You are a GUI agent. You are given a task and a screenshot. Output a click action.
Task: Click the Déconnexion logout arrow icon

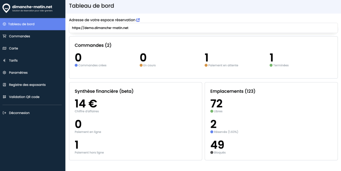4,113
